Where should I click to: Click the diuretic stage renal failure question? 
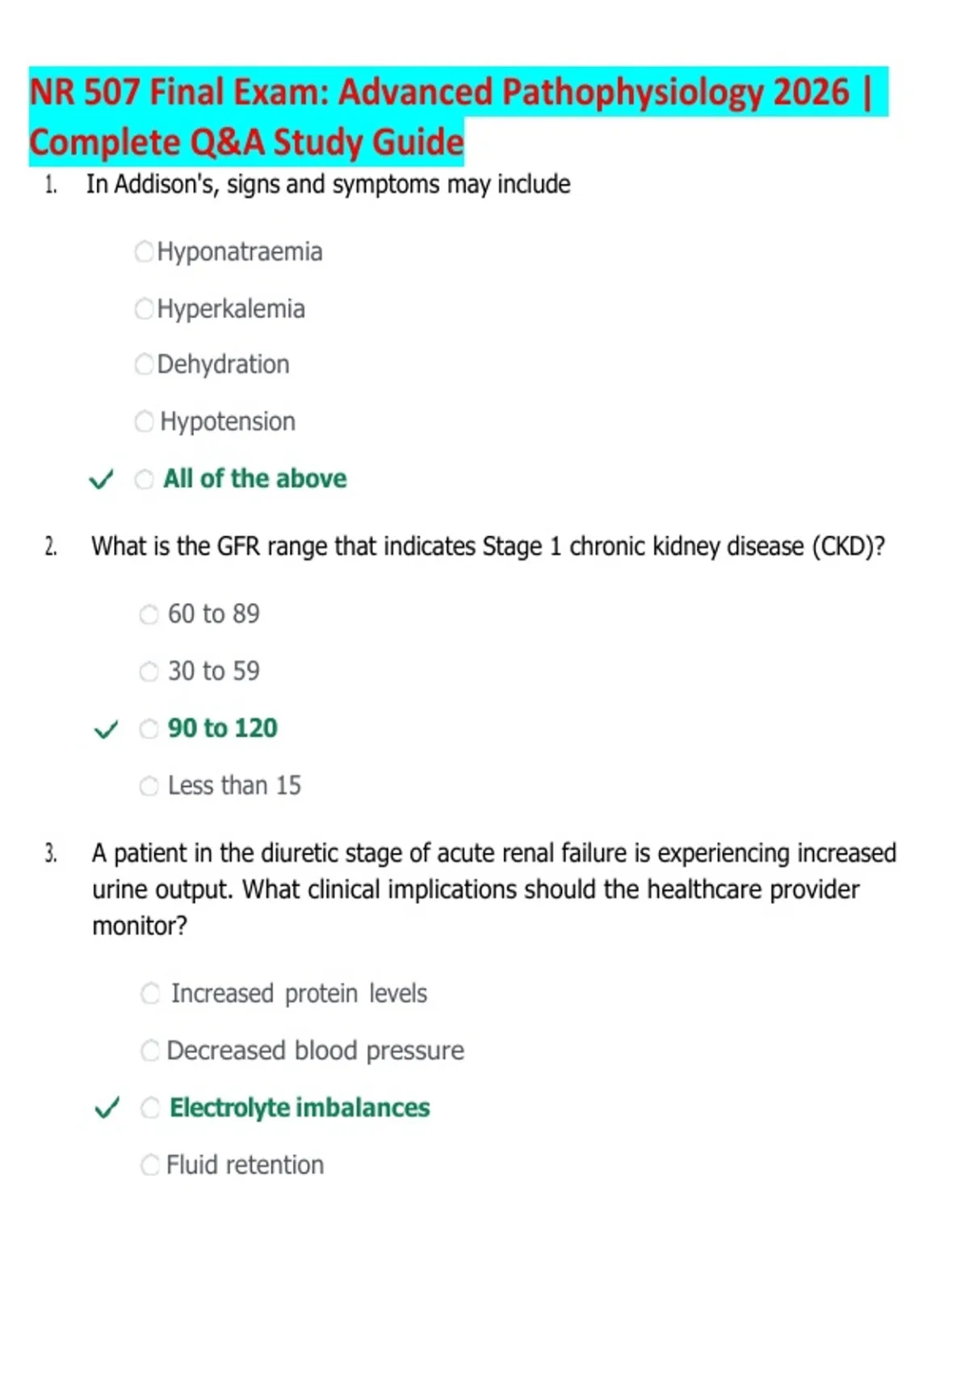[494, 889]
